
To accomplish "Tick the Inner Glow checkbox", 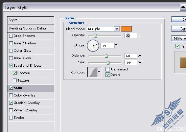I will [11, 58].
